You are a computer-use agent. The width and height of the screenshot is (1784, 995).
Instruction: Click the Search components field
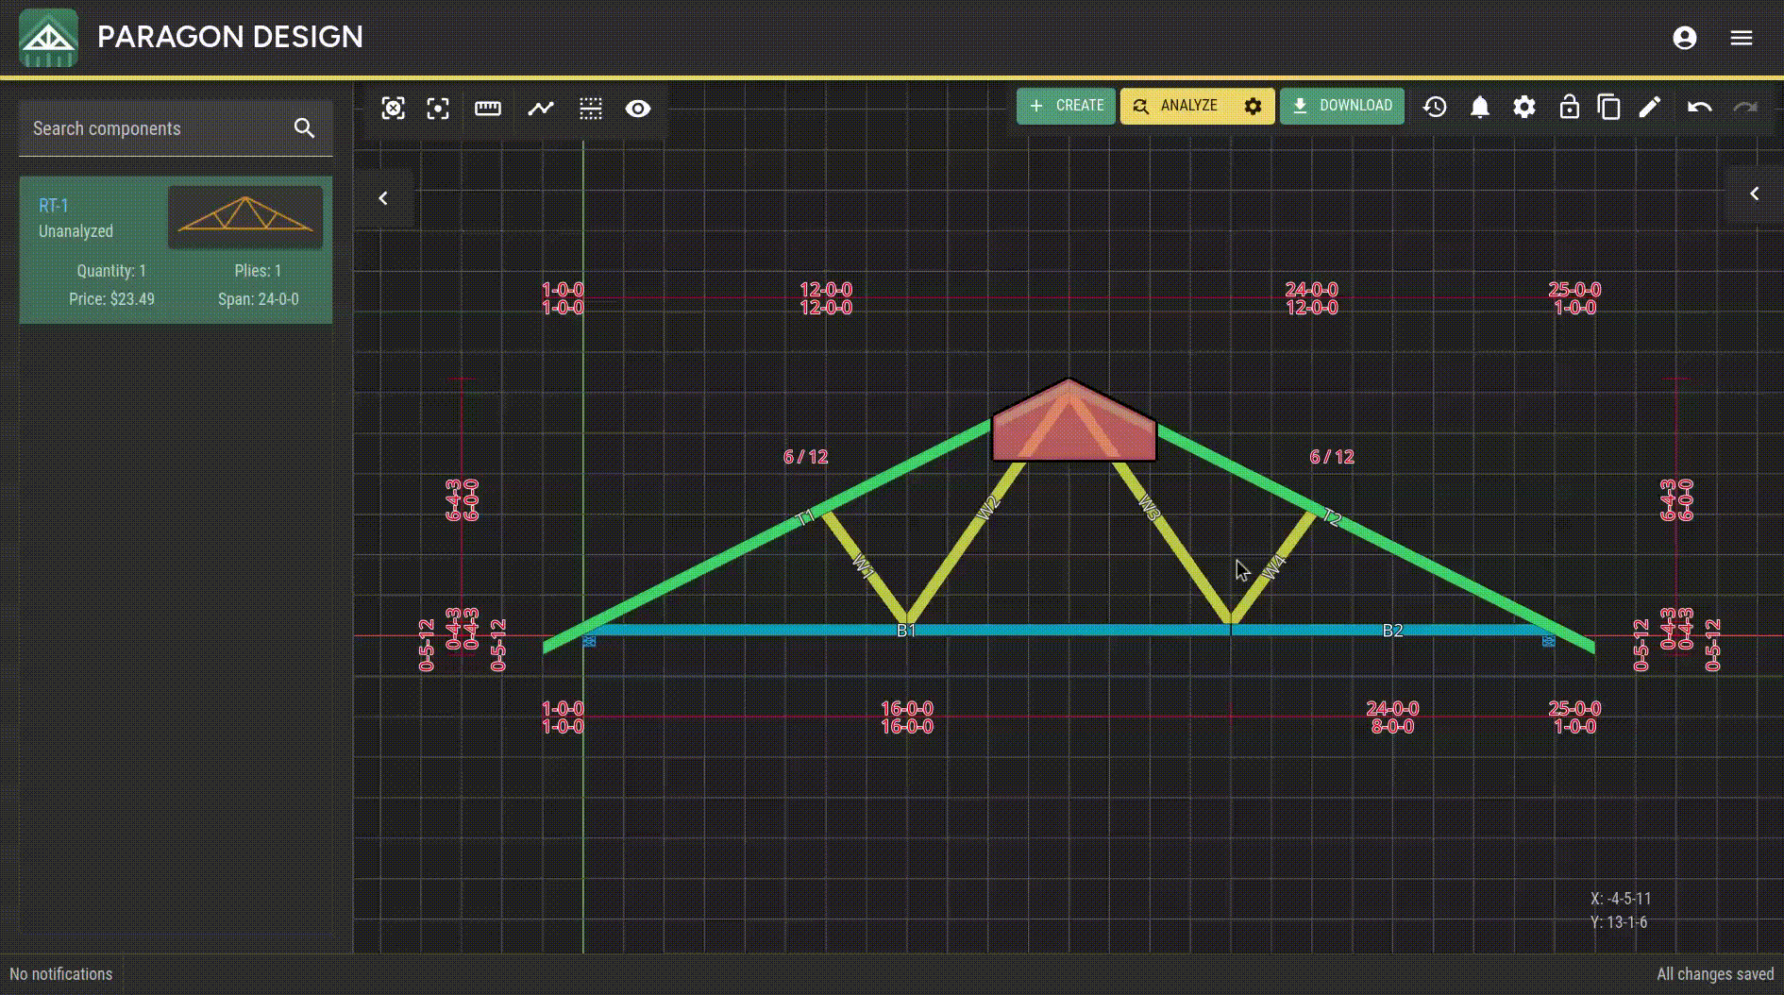pos(156,128)
